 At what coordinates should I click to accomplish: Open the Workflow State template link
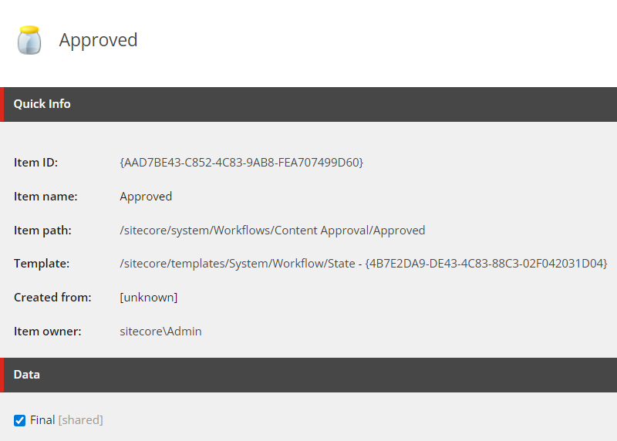(363, 264)
